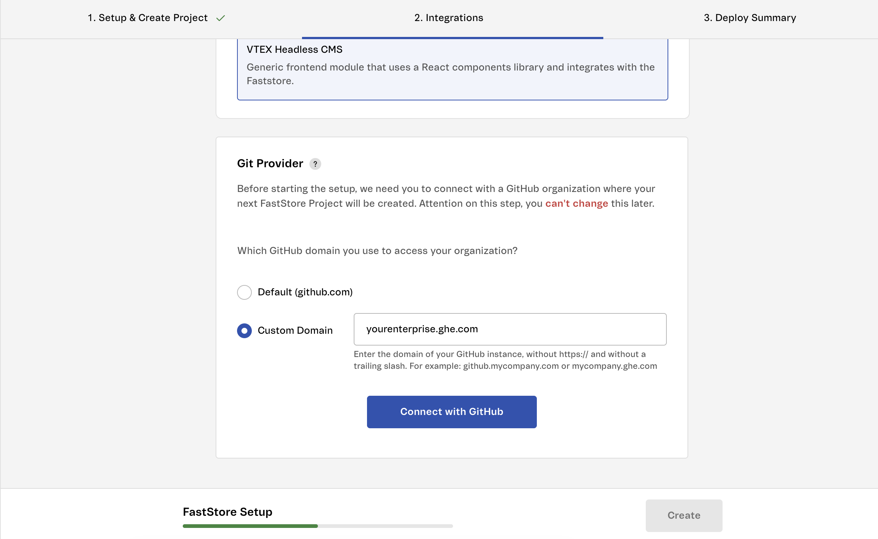Click the VTEX Headless CMS description text
Screen dimensions: 878x539
[x=450, y=74]
